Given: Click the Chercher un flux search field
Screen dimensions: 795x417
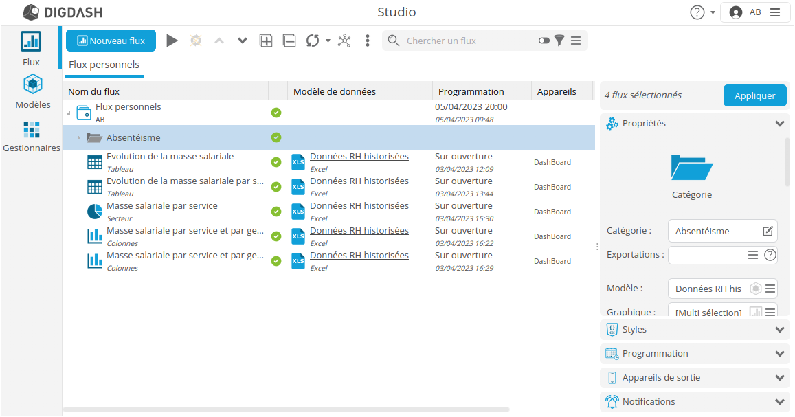Looking at the screenshot, I should (467, 41).
